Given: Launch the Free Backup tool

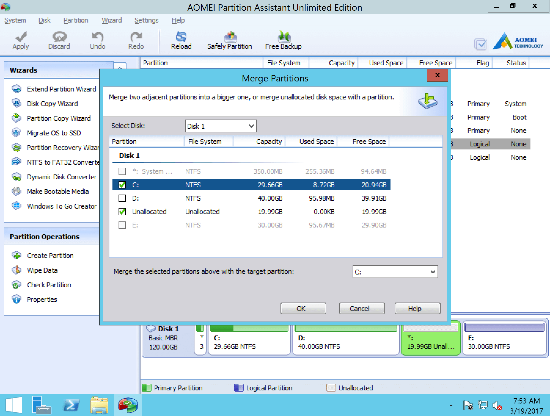Looking at the screenshot, I should tap(283, 40).
